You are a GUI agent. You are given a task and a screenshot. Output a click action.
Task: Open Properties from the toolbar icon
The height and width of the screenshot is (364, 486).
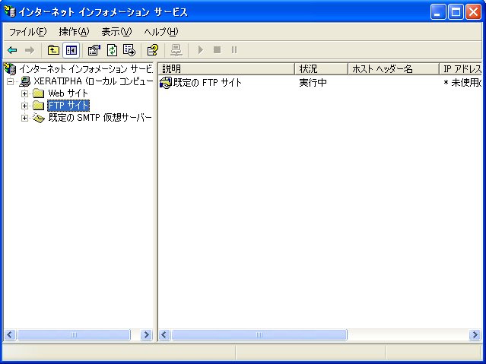pyautogui.click(x=94, y=50)
